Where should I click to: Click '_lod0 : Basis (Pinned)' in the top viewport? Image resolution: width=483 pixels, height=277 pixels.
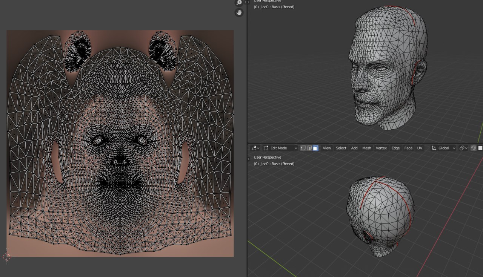coord(277,7)
